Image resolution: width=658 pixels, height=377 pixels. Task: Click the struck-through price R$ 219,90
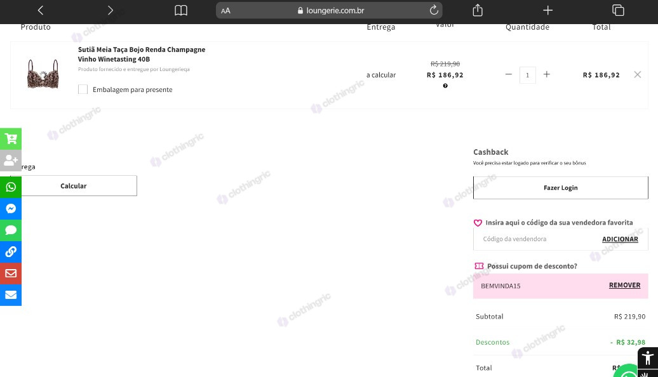tap(445, 63)
